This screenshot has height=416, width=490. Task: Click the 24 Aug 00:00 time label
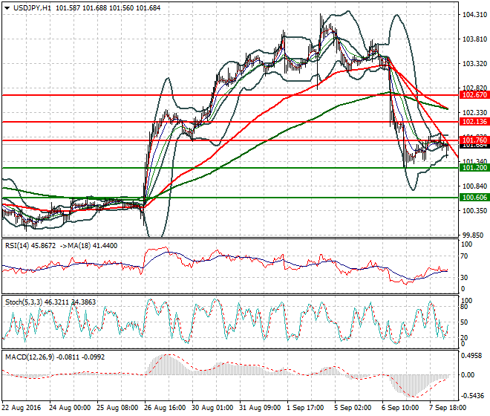tap(70, 408)
